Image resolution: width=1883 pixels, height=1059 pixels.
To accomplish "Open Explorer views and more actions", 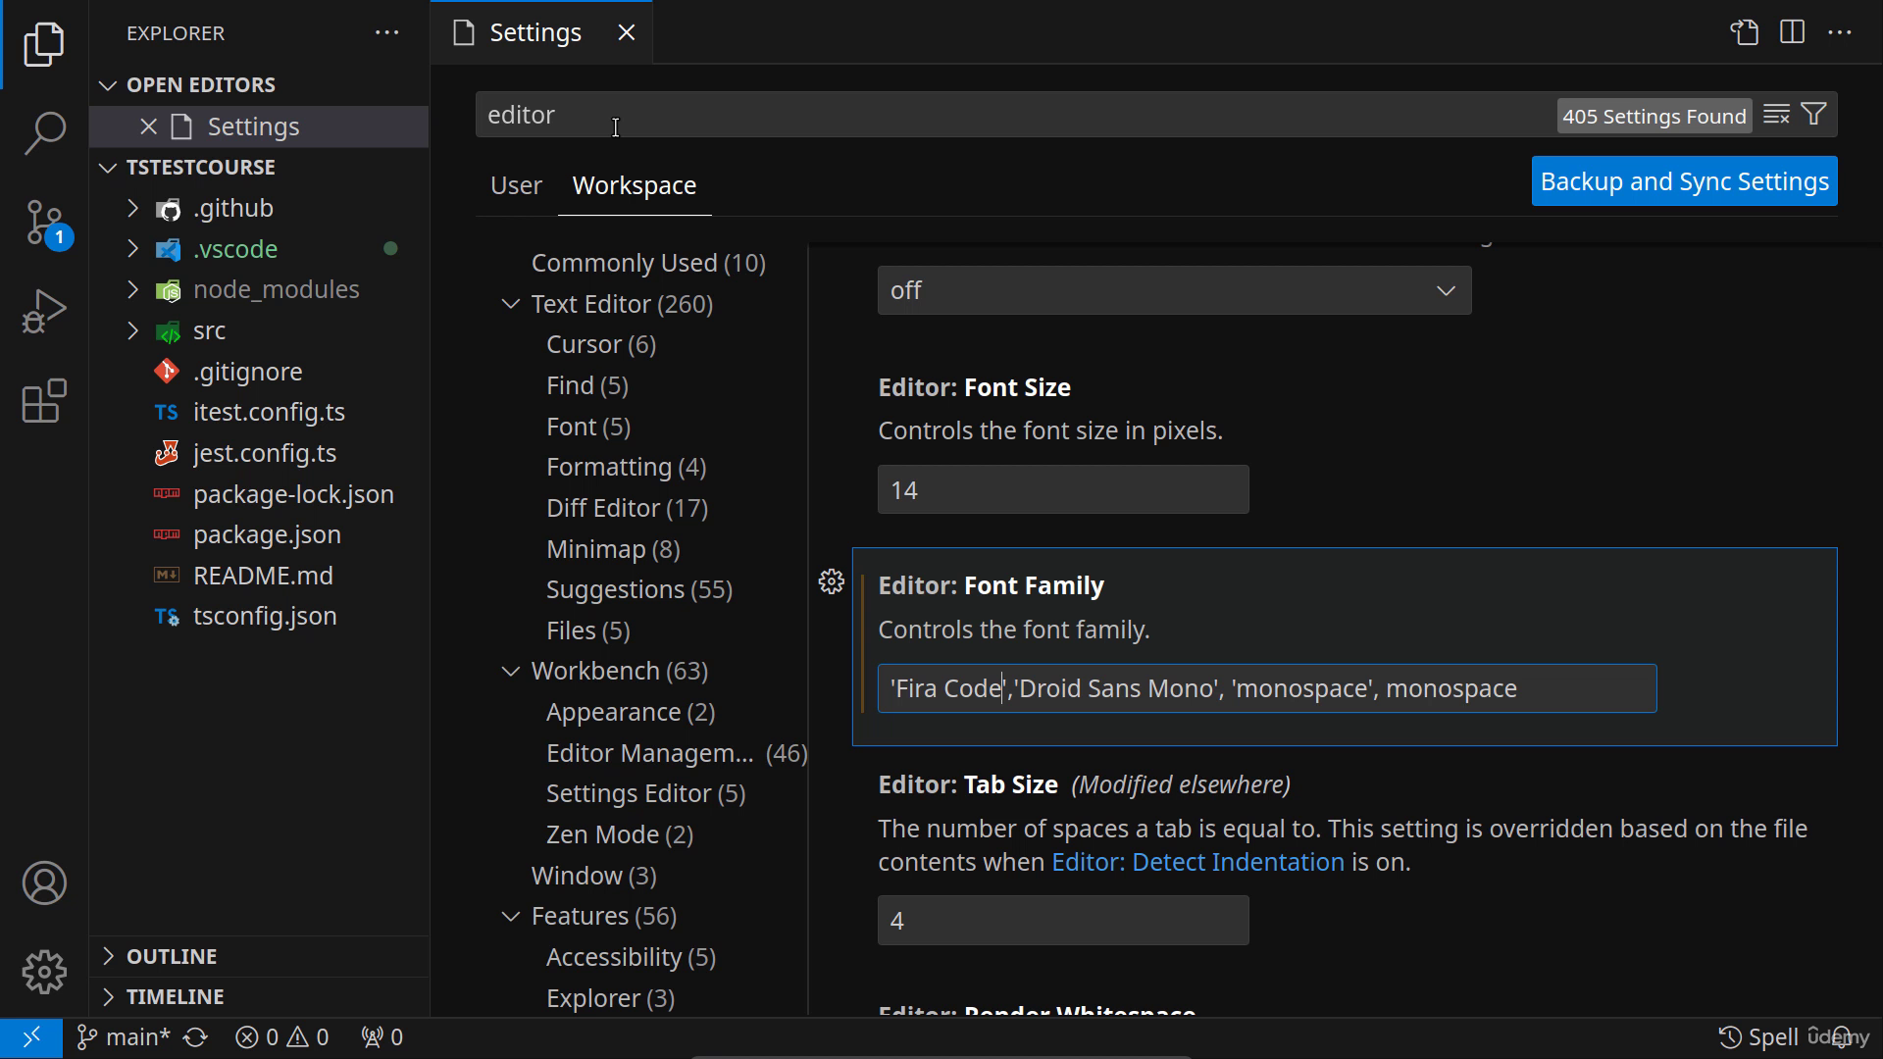I will coord(387,32).
